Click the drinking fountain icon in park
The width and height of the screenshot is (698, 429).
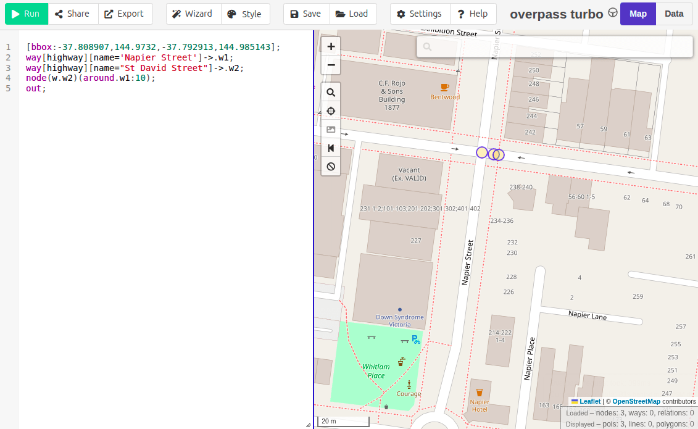point(401,362)
